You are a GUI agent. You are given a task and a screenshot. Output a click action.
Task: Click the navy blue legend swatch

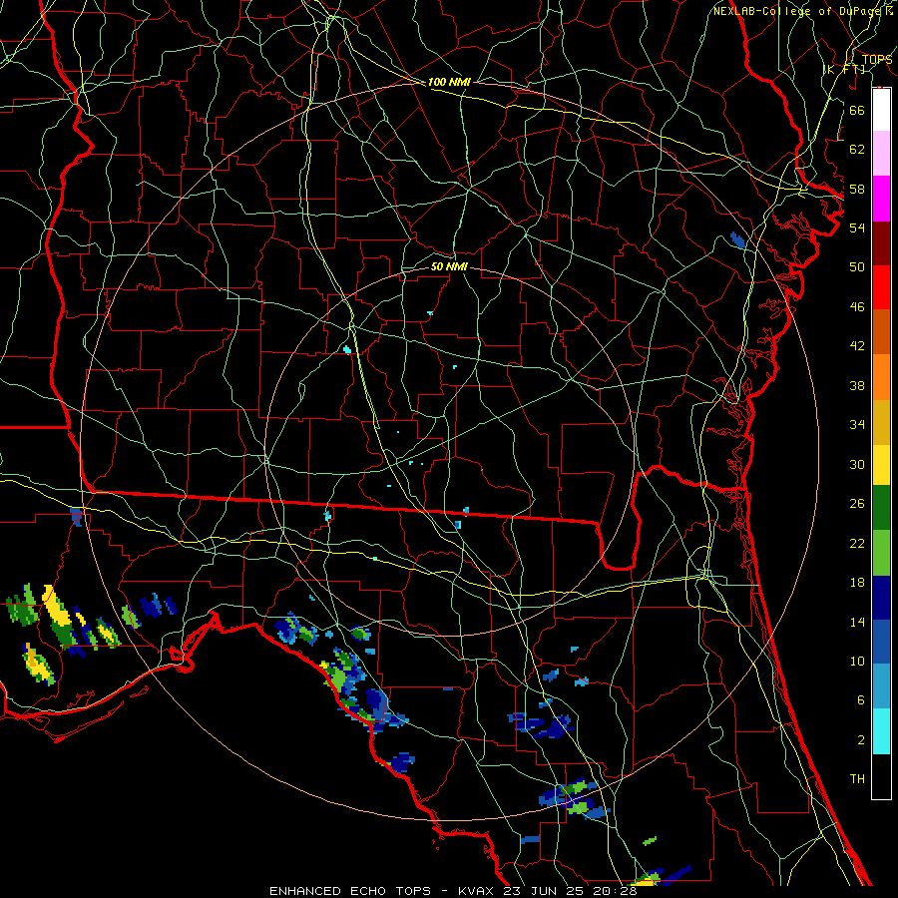tap(881, 598)
